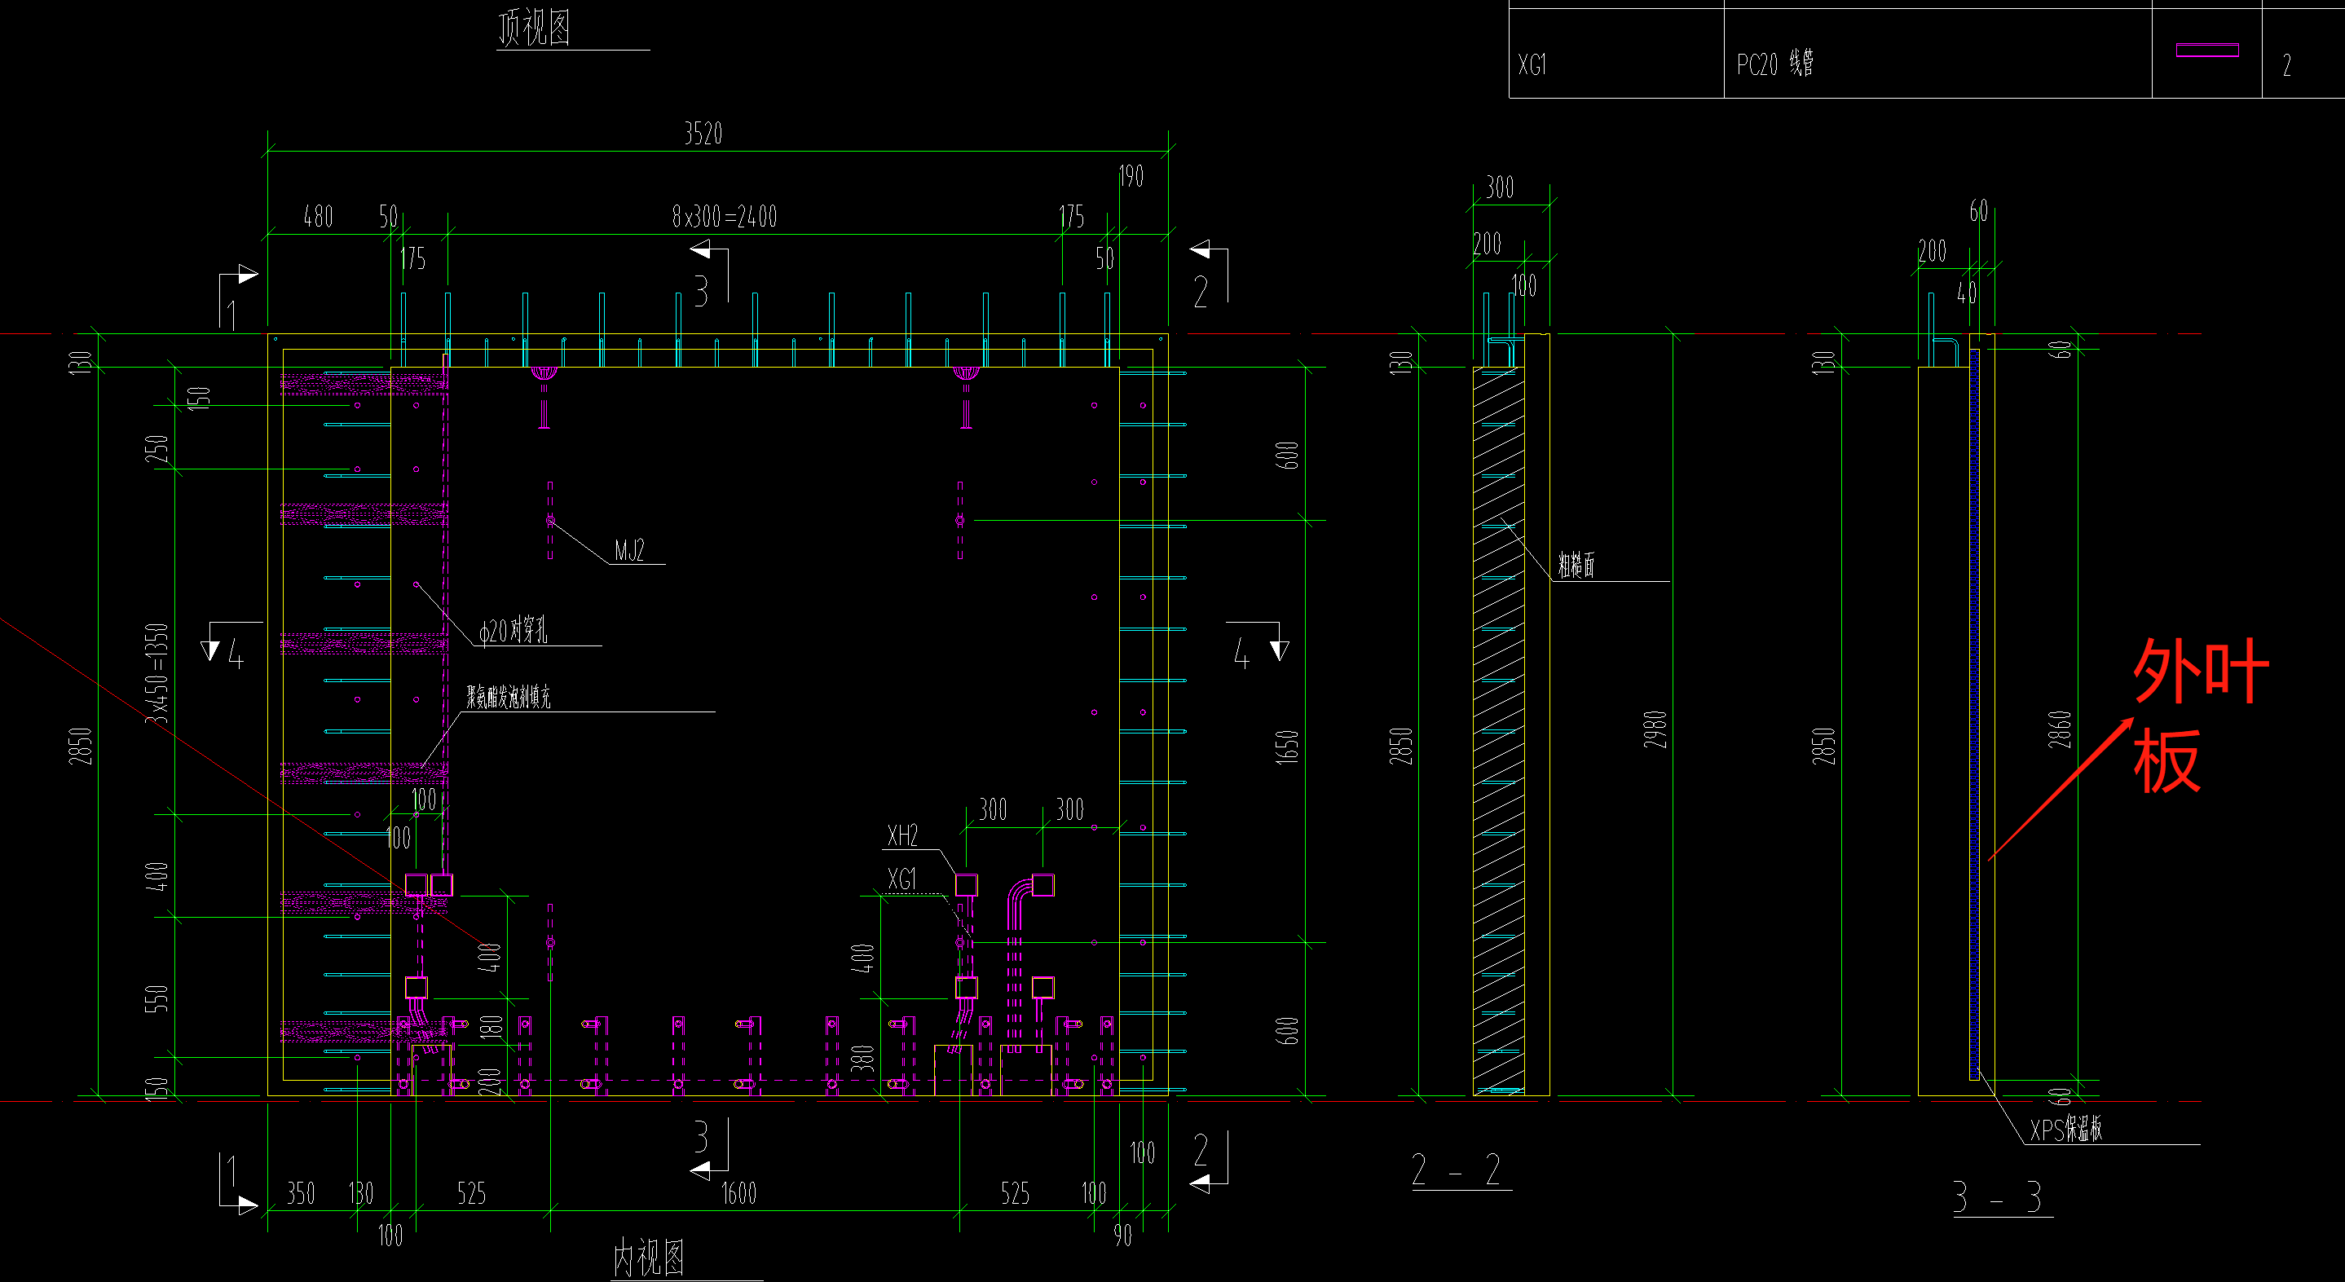
Task: Select the 90 dimension text
Action: point(1123,1236)
